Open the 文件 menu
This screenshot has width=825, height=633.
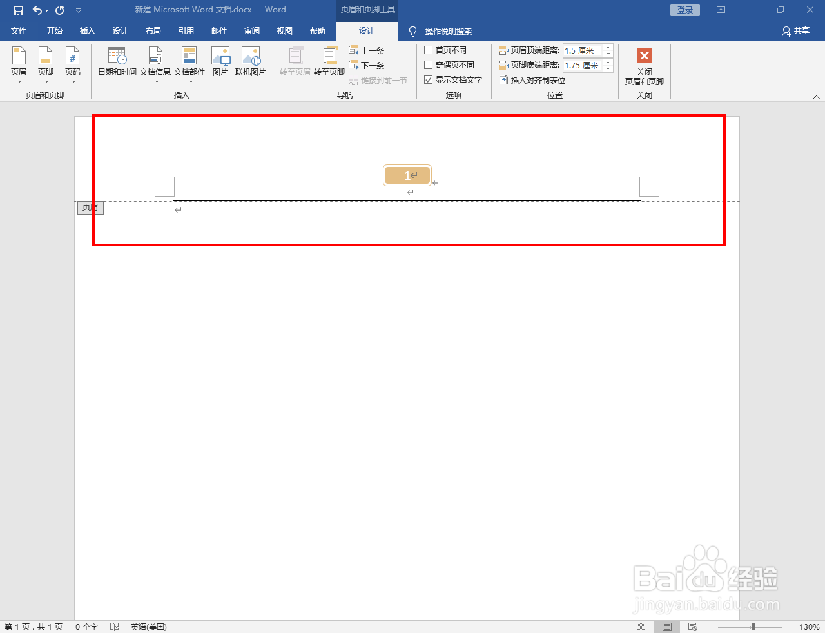click(x=19, y=30)
